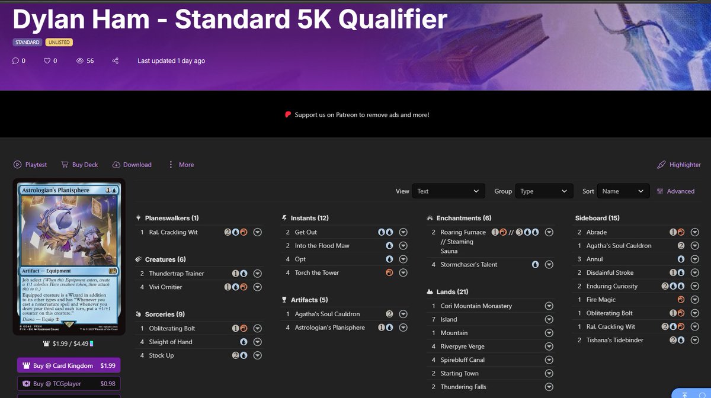Click the Opt card name
The width and height of the screenshot is (711, 398).
click(x=300, y=259)
